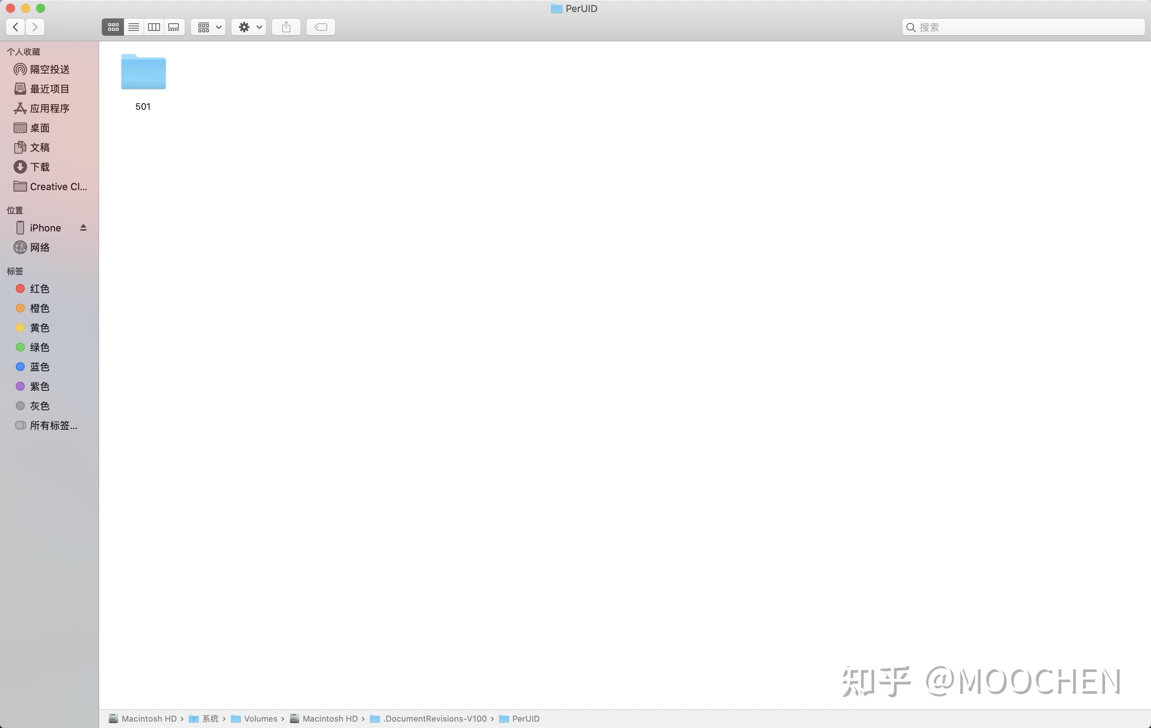The width and height of the screenshot is (1151, 728).
Task: Filter by the red tag
Action: coord(40,289)
